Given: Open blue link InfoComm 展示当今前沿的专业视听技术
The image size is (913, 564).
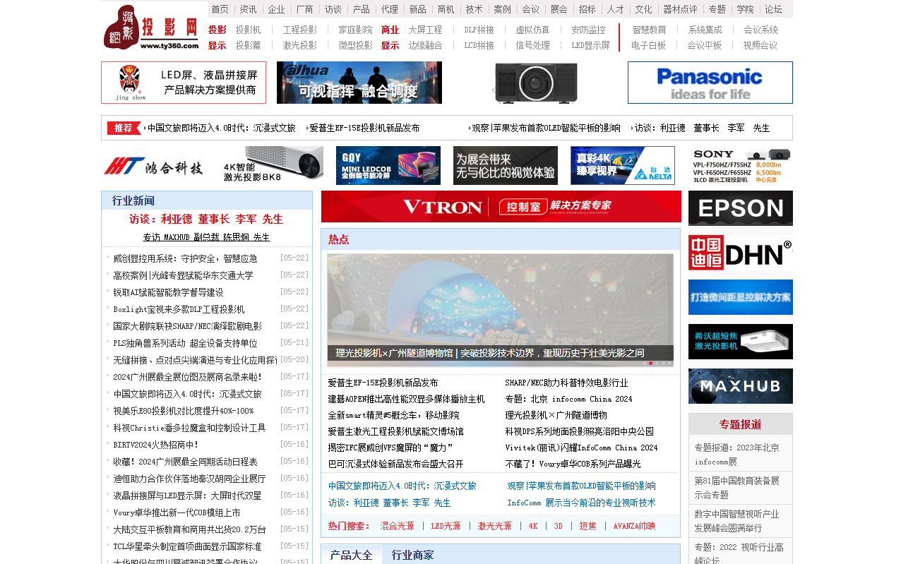Looking at the screenshot, I should pos(581,503).
